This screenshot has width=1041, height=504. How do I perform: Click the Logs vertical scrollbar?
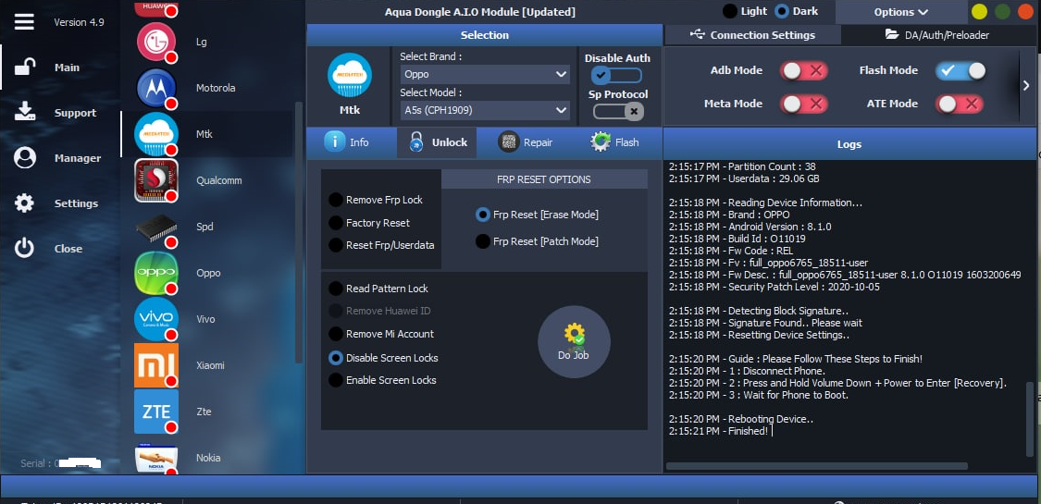click(x=1030, y=418)
